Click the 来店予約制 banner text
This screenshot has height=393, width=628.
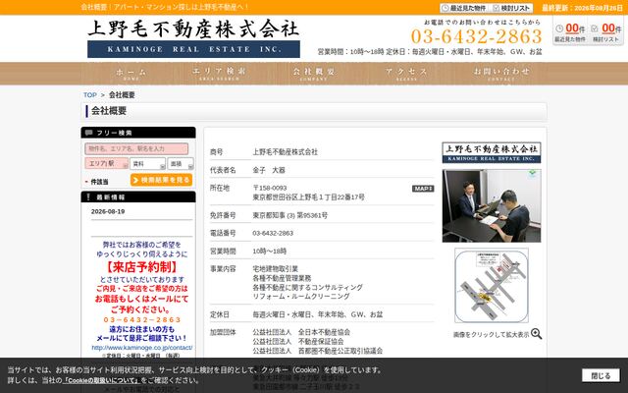click(141, 267)
